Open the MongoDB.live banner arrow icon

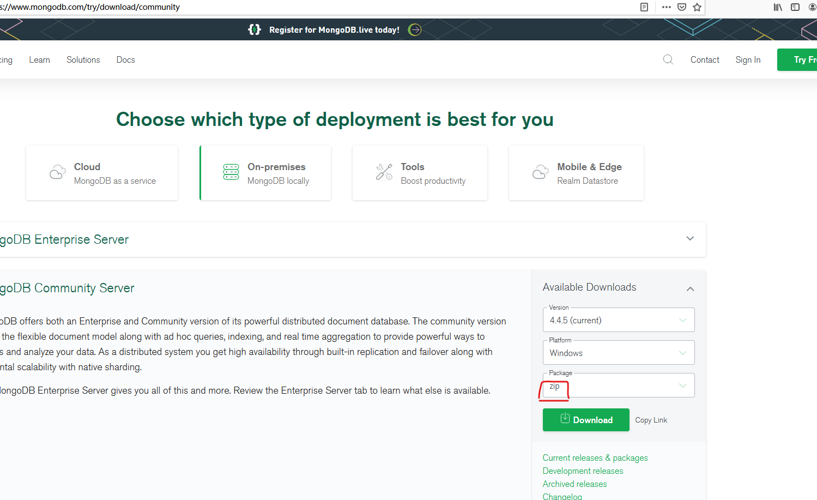pyautogui.click(x=415, y=29)
